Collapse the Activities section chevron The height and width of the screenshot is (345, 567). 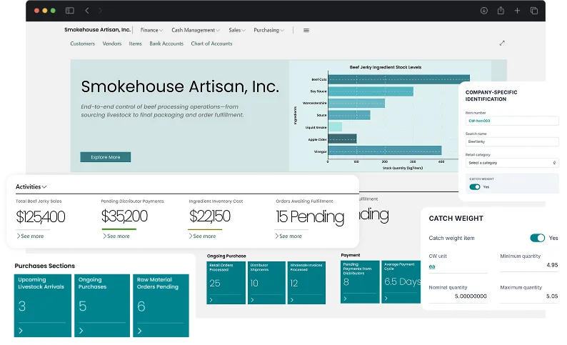point(44,187)
